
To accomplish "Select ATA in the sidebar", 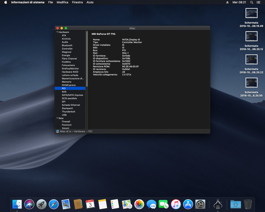I will click(x=70, y=36).
